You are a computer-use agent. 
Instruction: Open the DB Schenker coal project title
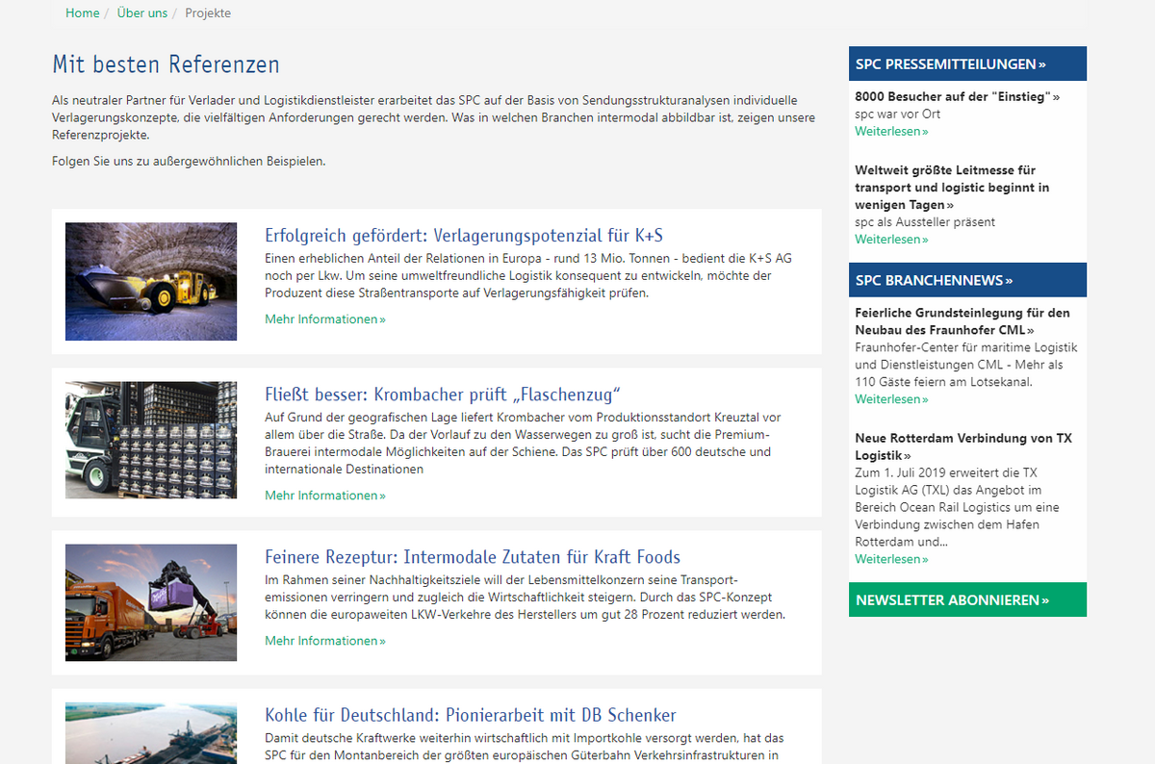pos(471,715)
